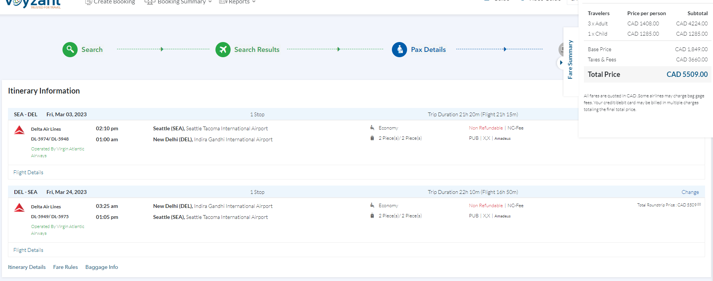Click Delta logo on DEL - SEA flight

coord(19,208)
